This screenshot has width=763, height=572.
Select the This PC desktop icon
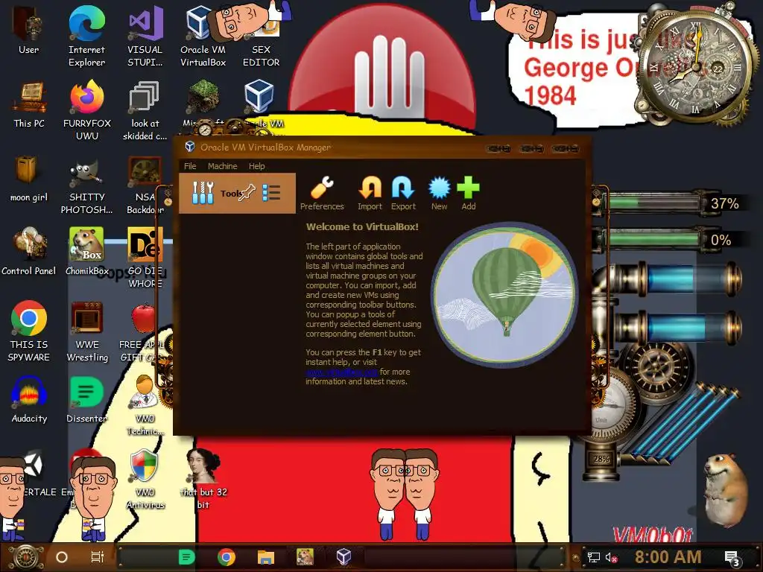point(29,104)
